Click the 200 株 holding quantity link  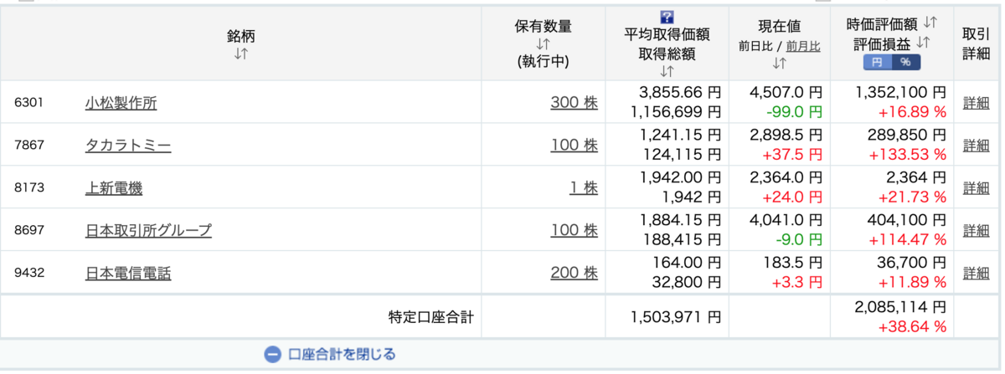574,273
